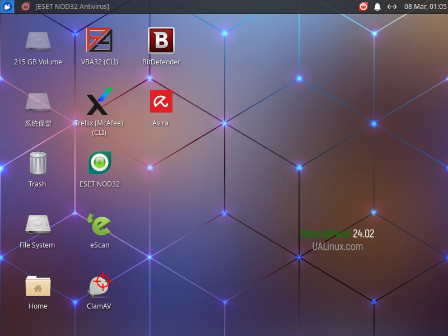Click the Trellix (McAfee) CLI icon
This screenshot has height=336, width=448.
coord(99,102)
